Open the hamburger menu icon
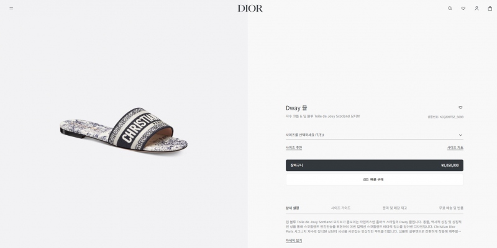497x248 pixels. (x=11, y=9)
